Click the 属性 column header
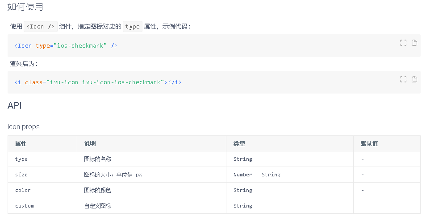This screenshot has width=426, height=216. pos(21,143)
